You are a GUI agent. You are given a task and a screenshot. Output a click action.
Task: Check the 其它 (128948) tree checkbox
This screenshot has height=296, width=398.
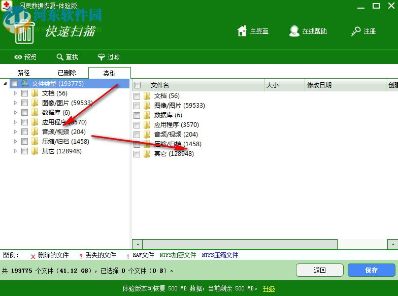[24, 151]
